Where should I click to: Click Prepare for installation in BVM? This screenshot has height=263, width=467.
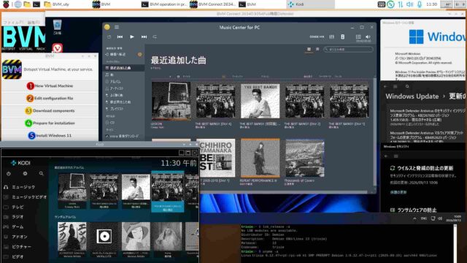pyautogui.click(x=50, y=123)
